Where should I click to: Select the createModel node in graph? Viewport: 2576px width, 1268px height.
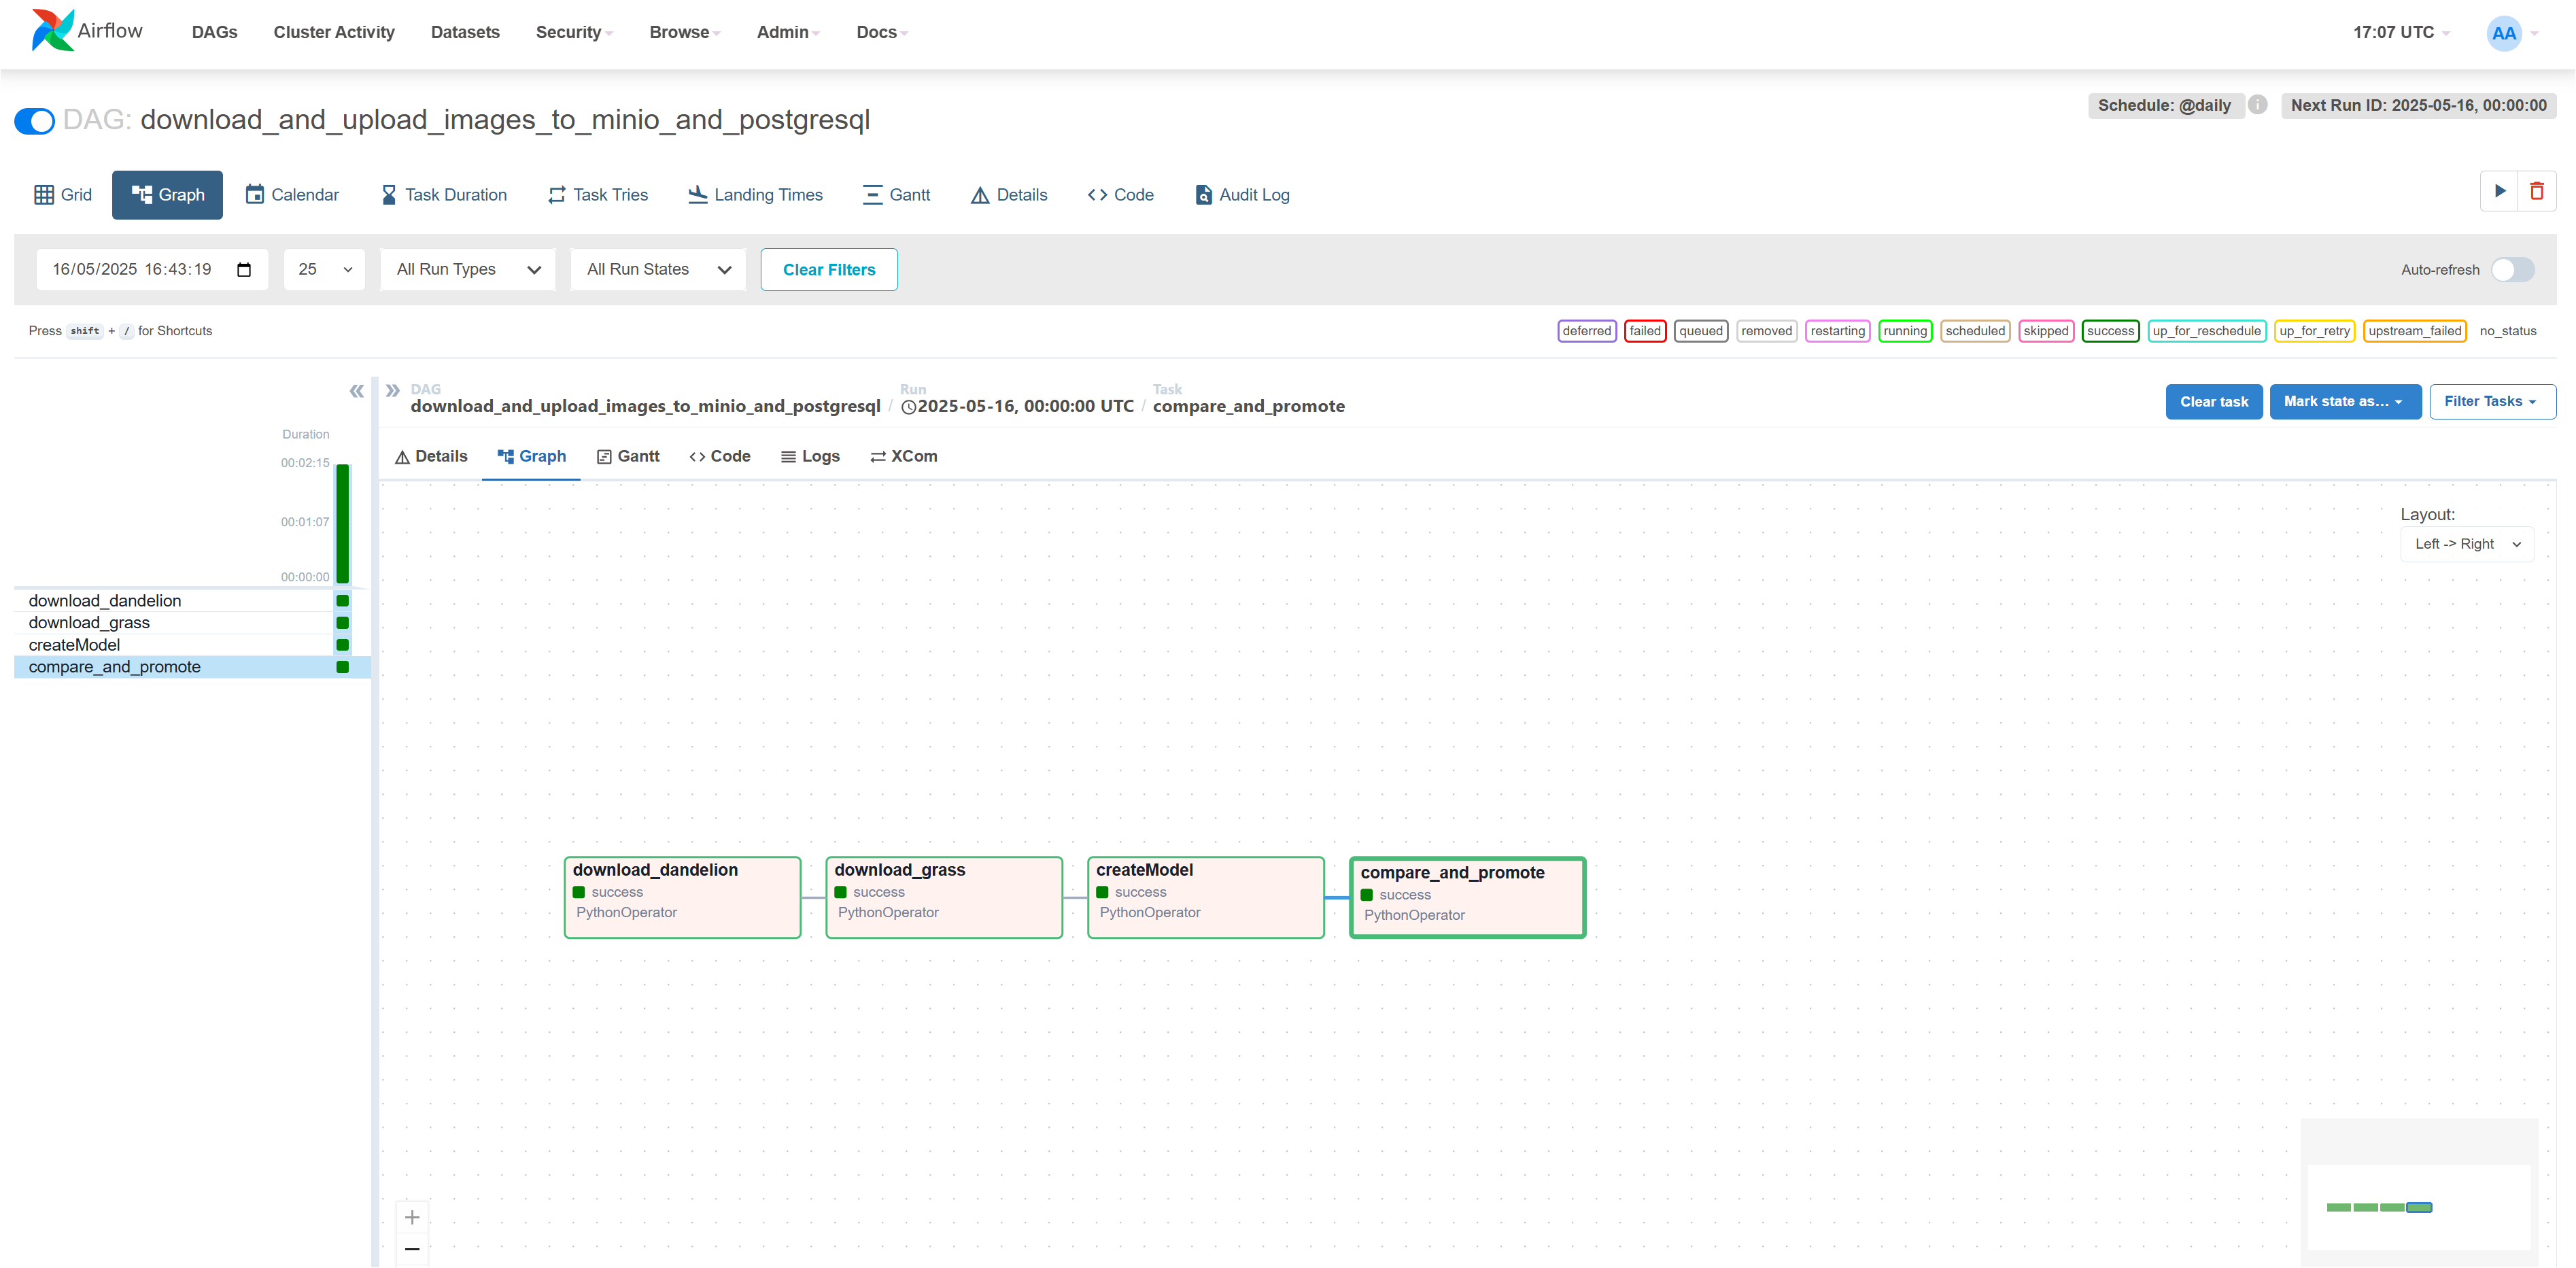pyautogui.click(x=1205, y=896)
